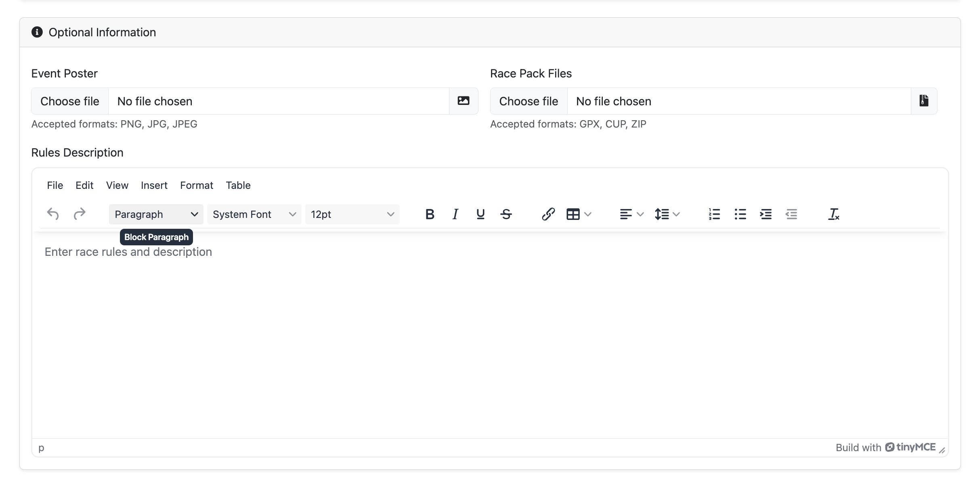Click the Underline formatting icon
Viewport: 969px width, 481px height.
[x=481, y=214]
